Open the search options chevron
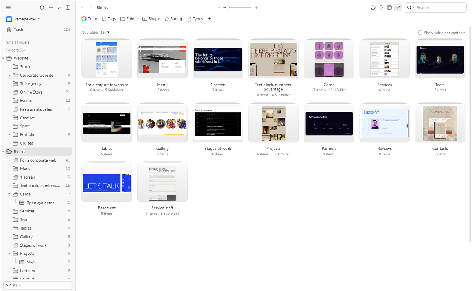 tap(414, 7)
